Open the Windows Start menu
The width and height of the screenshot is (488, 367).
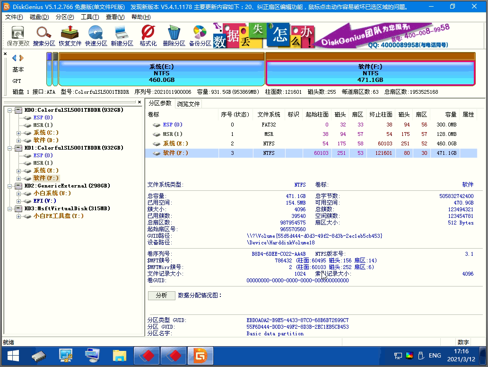(x=13, y=355)
